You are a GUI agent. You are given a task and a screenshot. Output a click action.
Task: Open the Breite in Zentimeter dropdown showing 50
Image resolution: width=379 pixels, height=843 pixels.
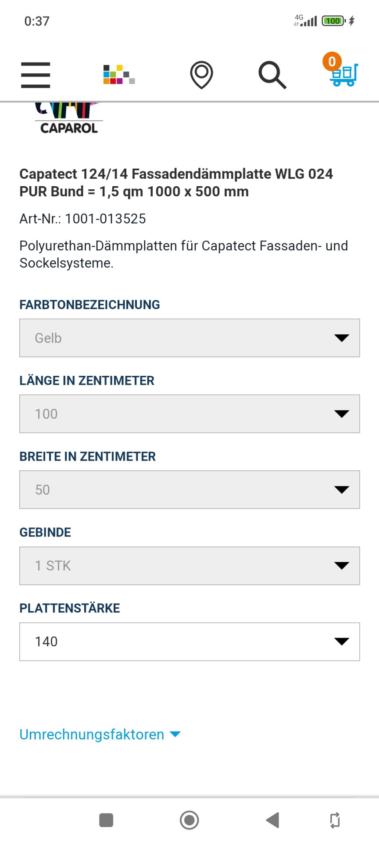click(x=189, y=490)
